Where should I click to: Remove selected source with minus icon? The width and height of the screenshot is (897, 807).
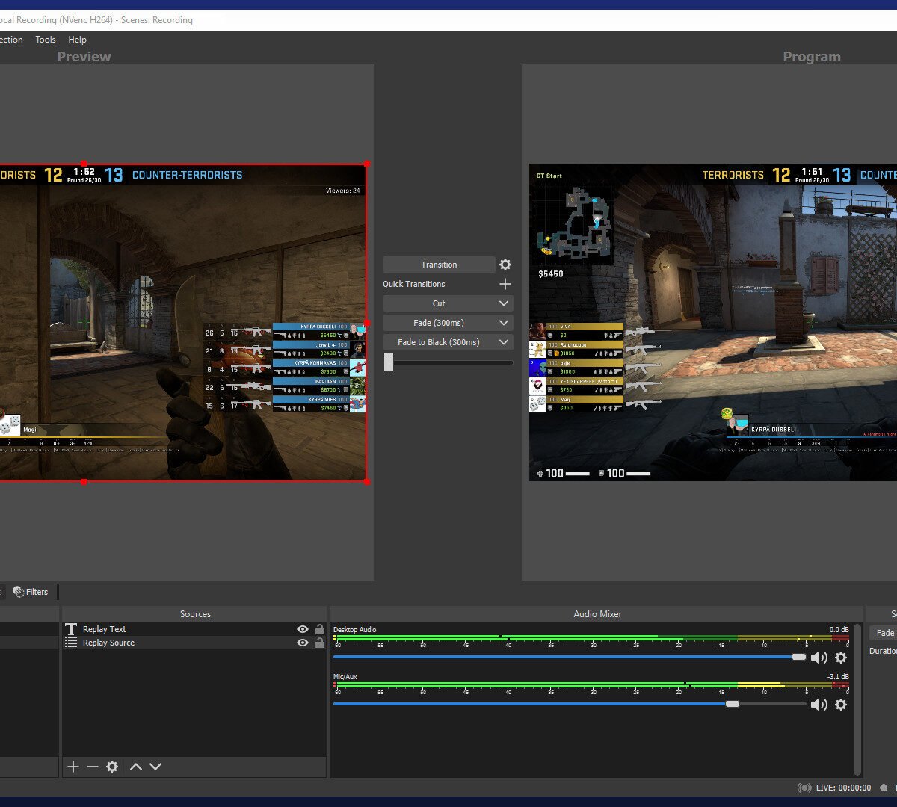pos(93,767)
